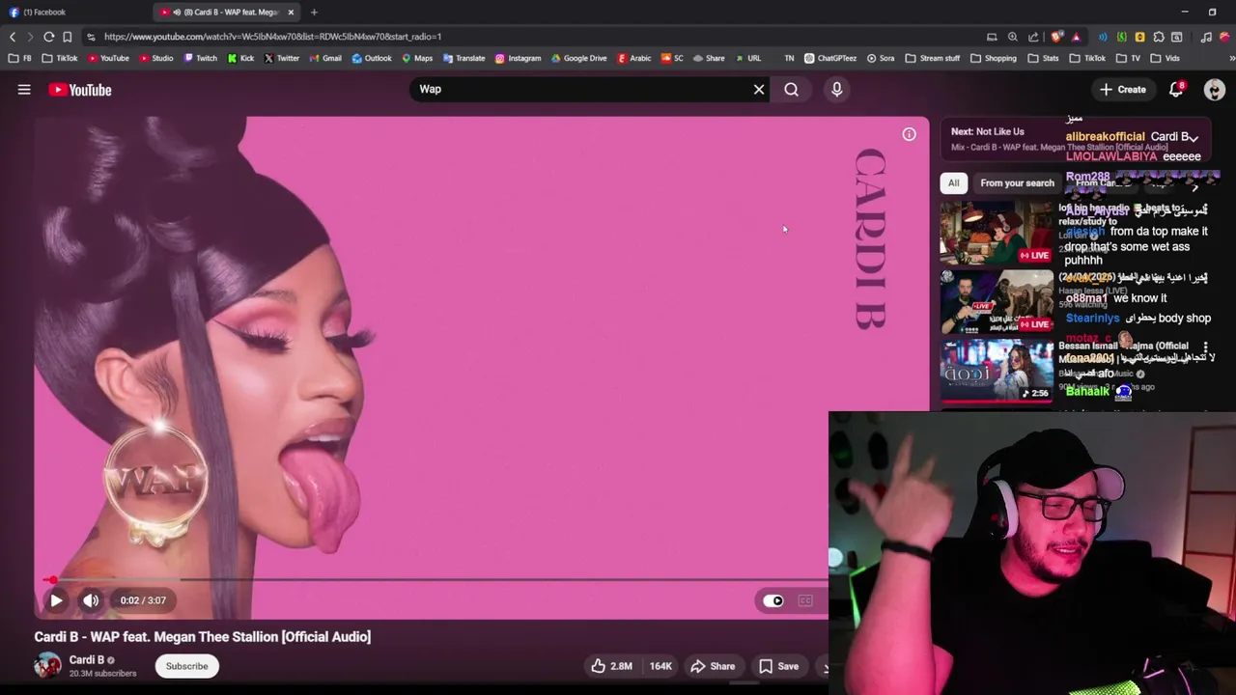The width and height of the screenshot is (1236, 695).
Task: Open the account avatar menu
Action: [1215, 90]
